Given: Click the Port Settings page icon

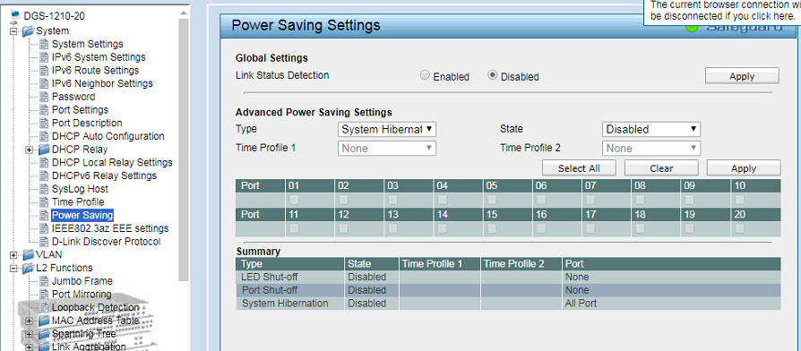Looking at the screenshot, I should click(x=44, y=109).
